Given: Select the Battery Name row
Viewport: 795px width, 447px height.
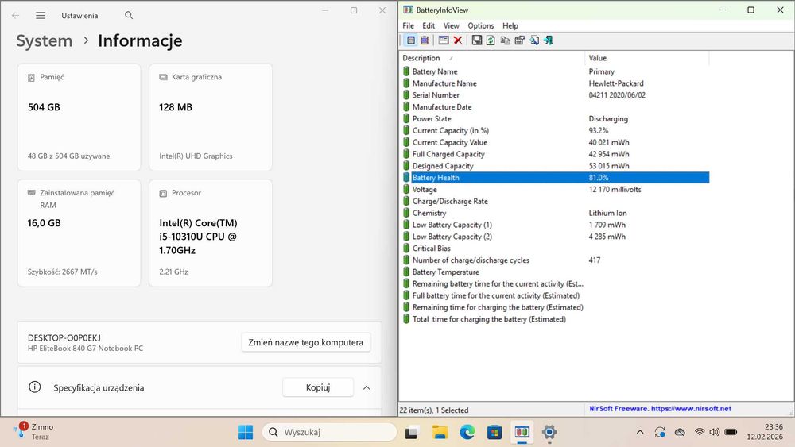Looking at the screenshot, I should coord(556,72).
